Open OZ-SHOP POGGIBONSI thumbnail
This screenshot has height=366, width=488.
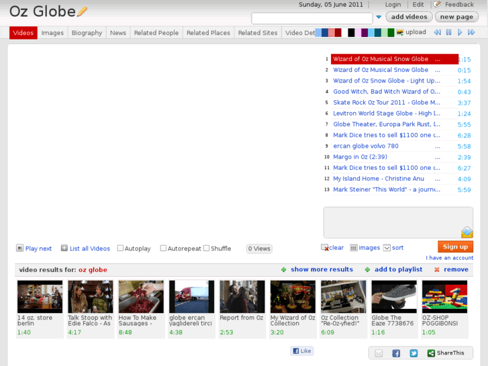pos(444,297)
